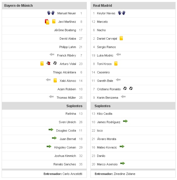Click goalkeeper gloves icon beside Keylor Navas
This screenshot has width=177, height=180.
coord(121,13)
